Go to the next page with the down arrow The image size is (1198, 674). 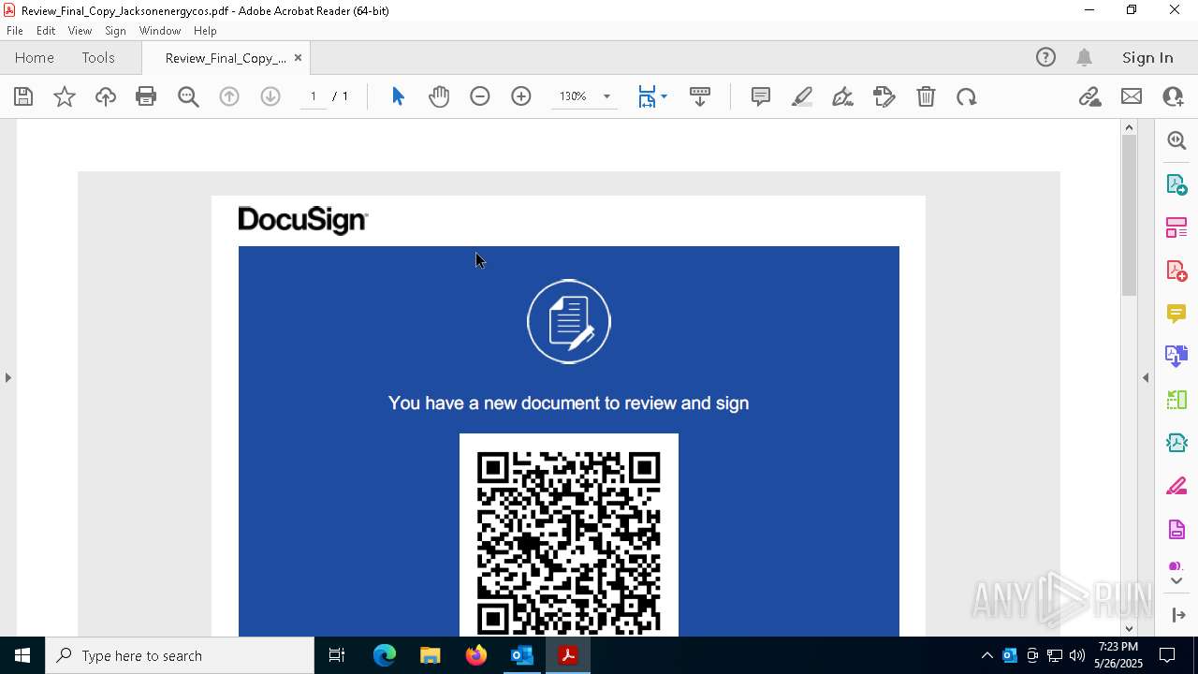[x=270, y=96]
